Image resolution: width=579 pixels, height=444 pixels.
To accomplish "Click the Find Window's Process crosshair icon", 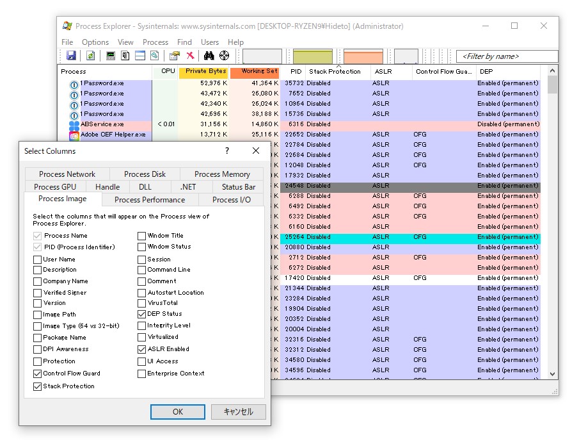I will (x=223, y=56).
